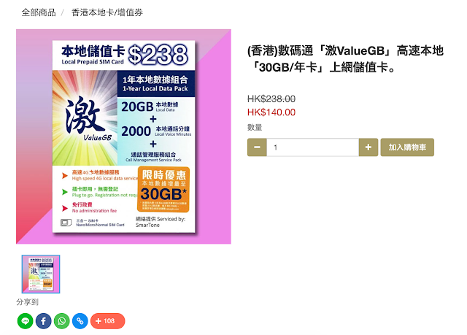The image size is (467, 335).
Task: Share product through WhatsApp icon
Action: pos(61,321)
